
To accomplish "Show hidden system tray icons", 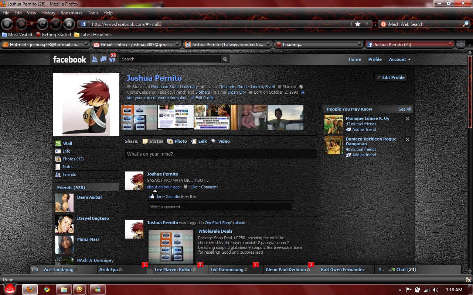I will point(401,290).
